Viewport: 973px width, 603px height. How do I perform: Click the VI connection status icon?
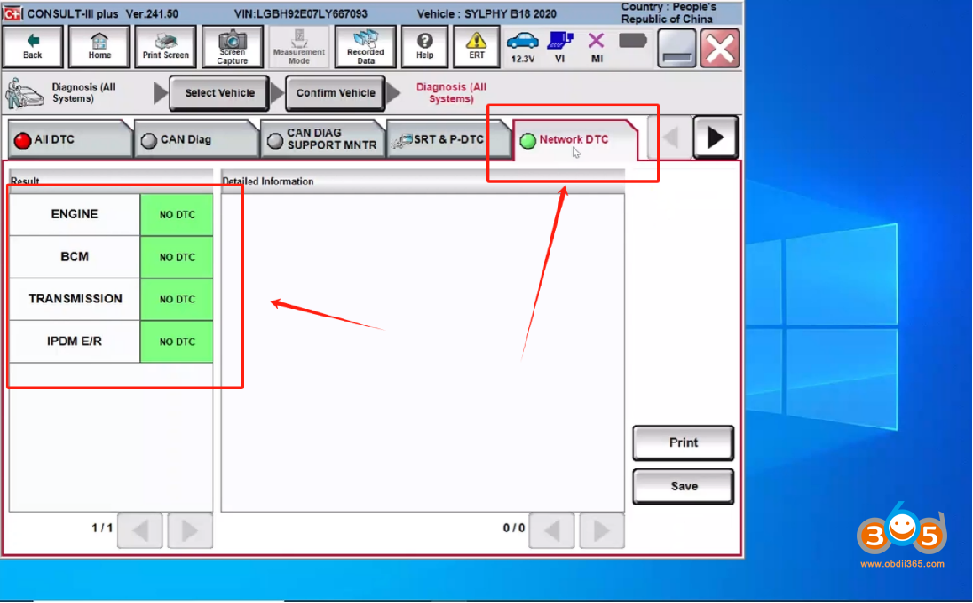[559, 46]
